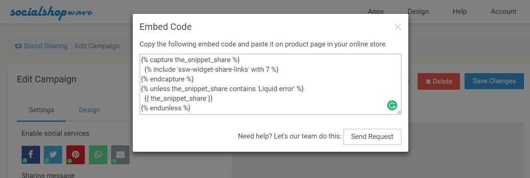Click the email envelope share icon
This screenshot has height=178, width=530.
pyautogui.click(x=120, y=155)
